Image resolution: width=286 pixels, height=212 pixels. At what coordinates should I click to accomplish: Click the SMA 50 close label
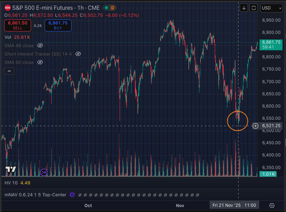pos(19,62)
